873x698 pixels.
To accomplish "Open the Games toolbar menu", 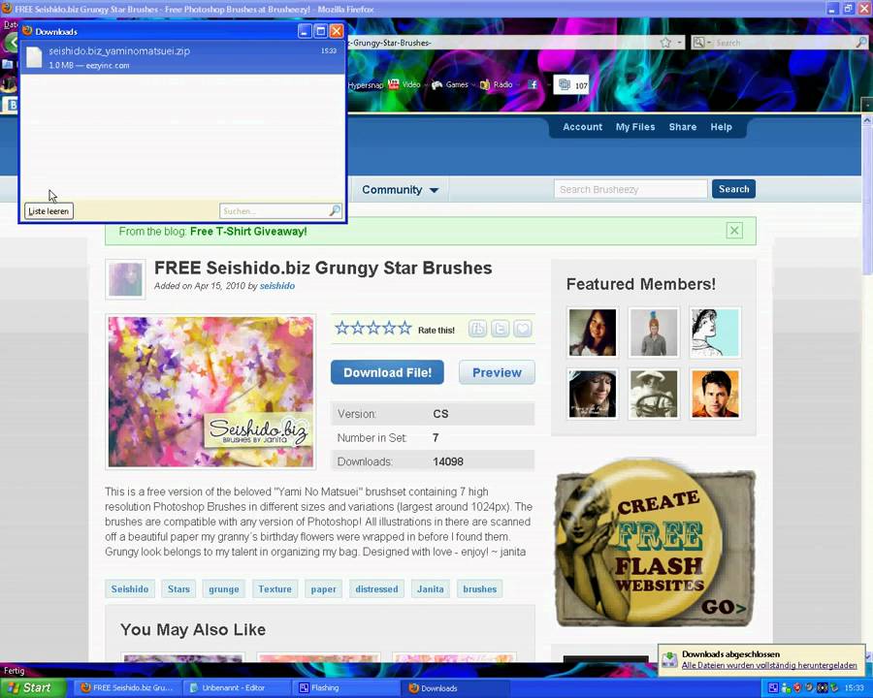I will 450,84.
